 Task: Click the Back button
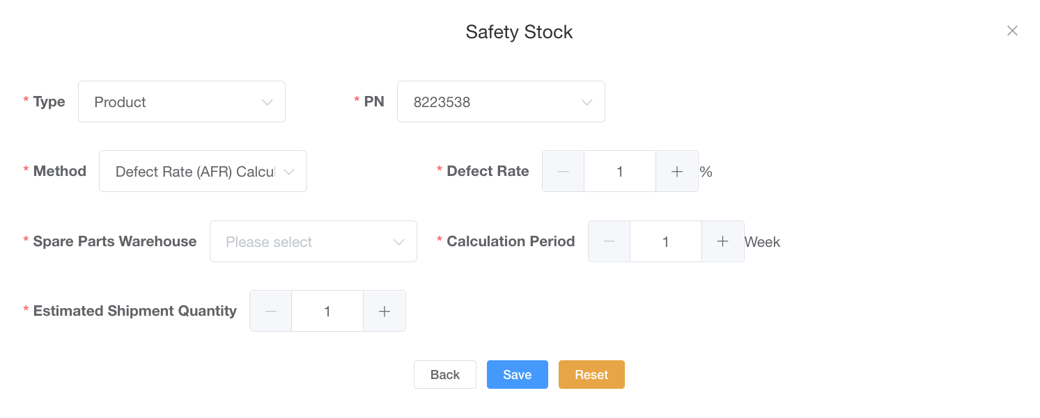tap(444, 375)
